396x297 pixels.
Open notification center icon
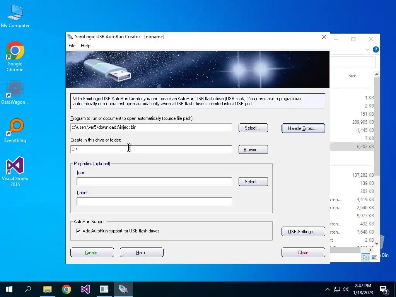(x=384, y=290)
